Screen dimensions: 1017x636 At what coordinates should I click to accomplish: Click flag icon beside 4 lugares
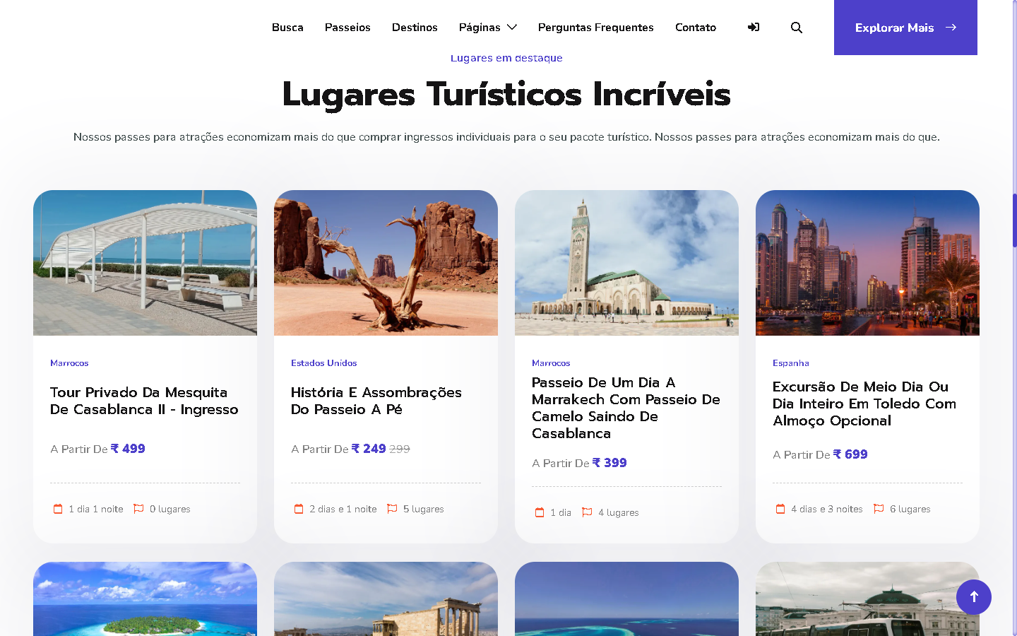pos(587,512)
